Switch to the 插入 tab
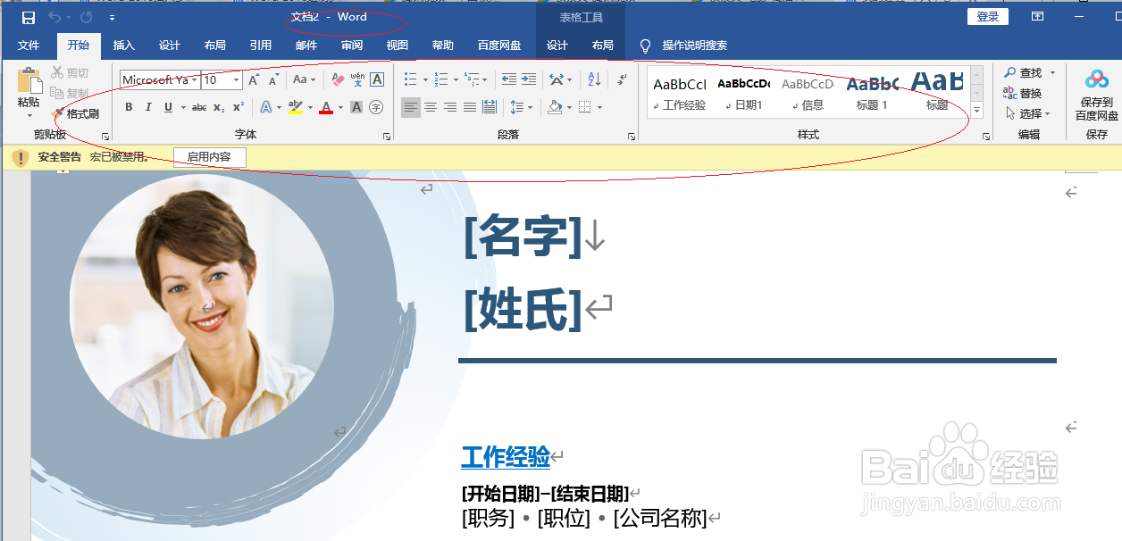The height and width of the screenshot is (541, 1122). point(123,46)
